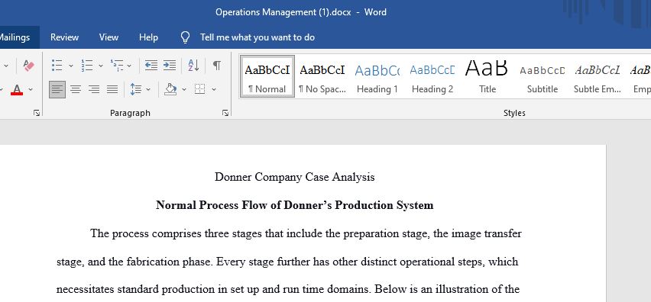Screen dimensions: 651x302
Task: Click the line starting 'The process comprises three stages'
Action: tap(306, 233)
